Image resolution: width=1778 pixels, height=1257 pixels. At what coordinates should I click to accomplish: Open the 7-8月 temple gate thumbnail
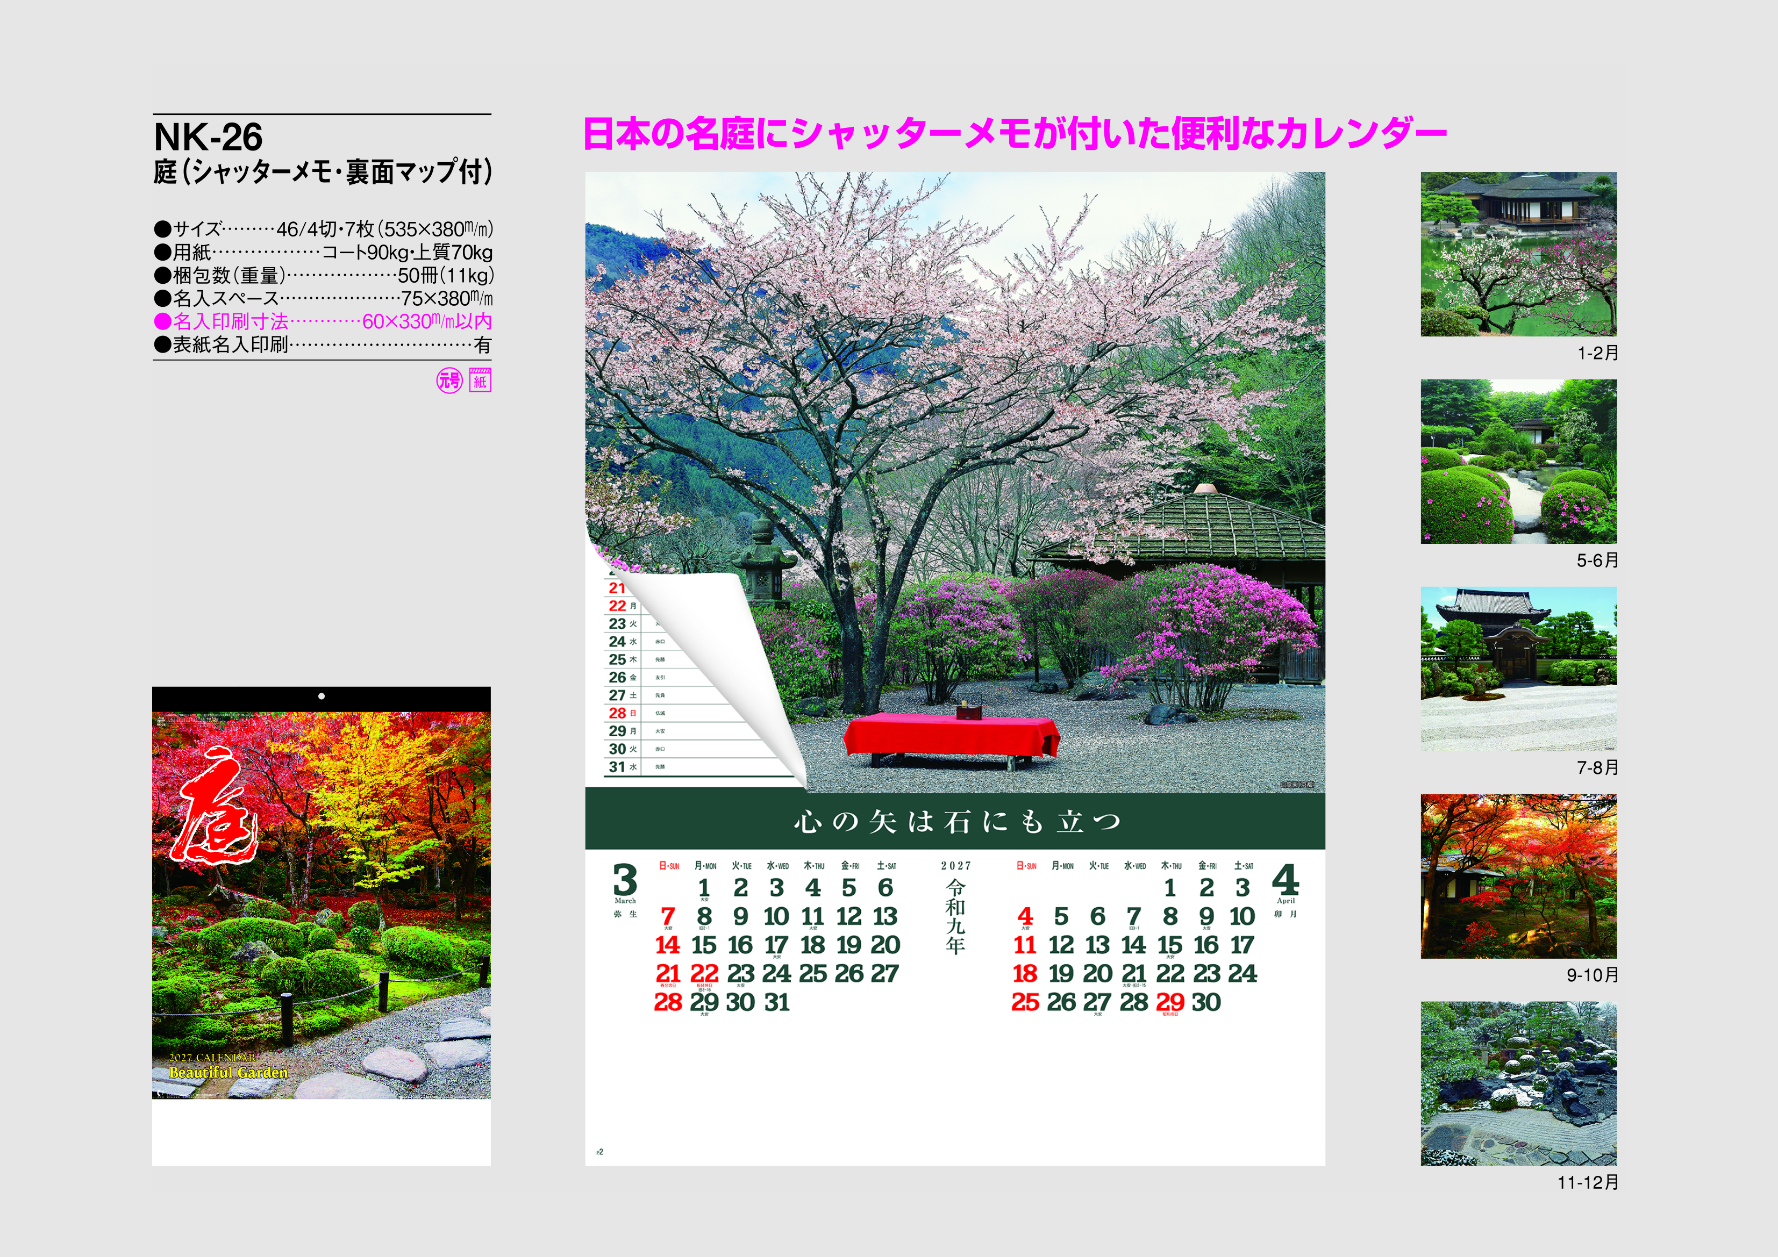1518,669
